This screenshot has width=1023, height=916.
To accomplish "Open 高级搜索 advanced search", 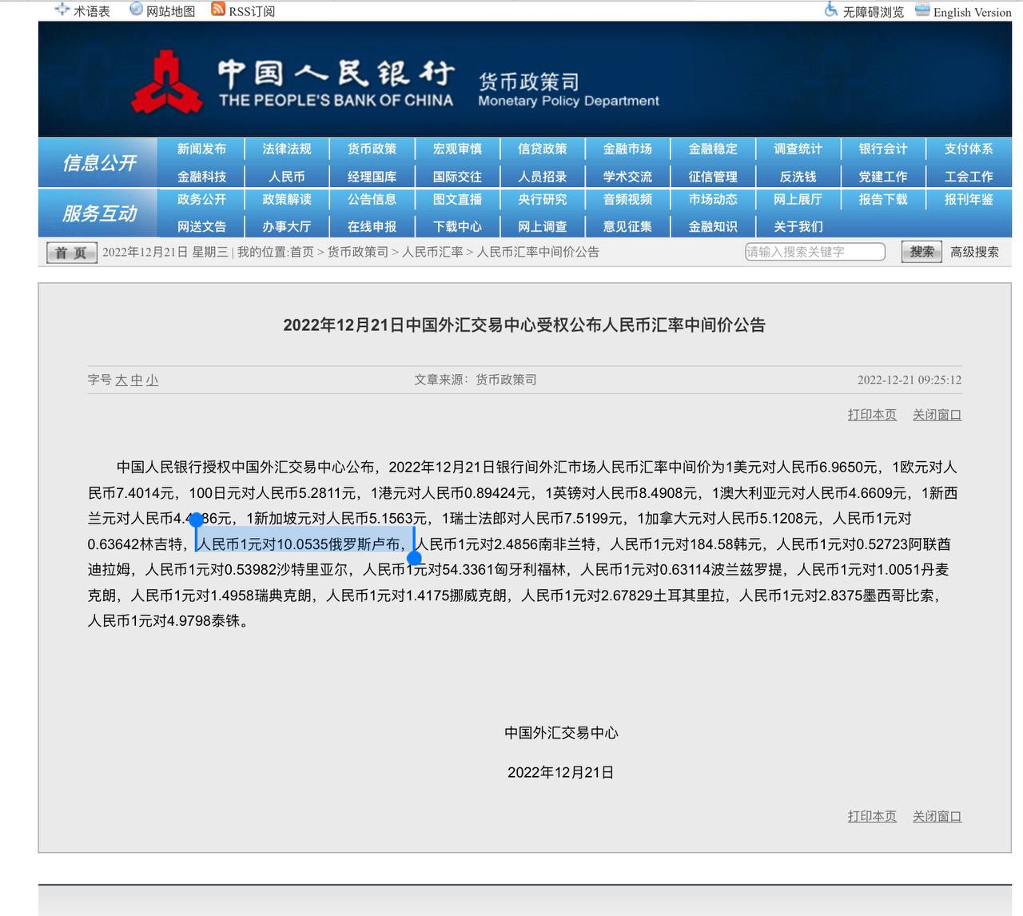I will tap(974, 252).
